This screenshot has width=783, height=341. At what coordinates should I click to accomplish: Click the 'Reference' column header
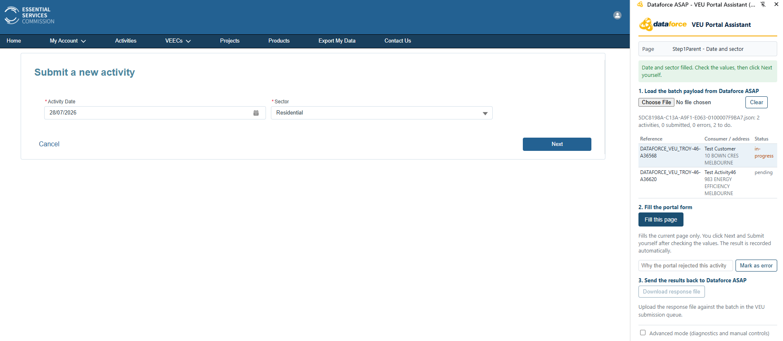click(651, 139)
